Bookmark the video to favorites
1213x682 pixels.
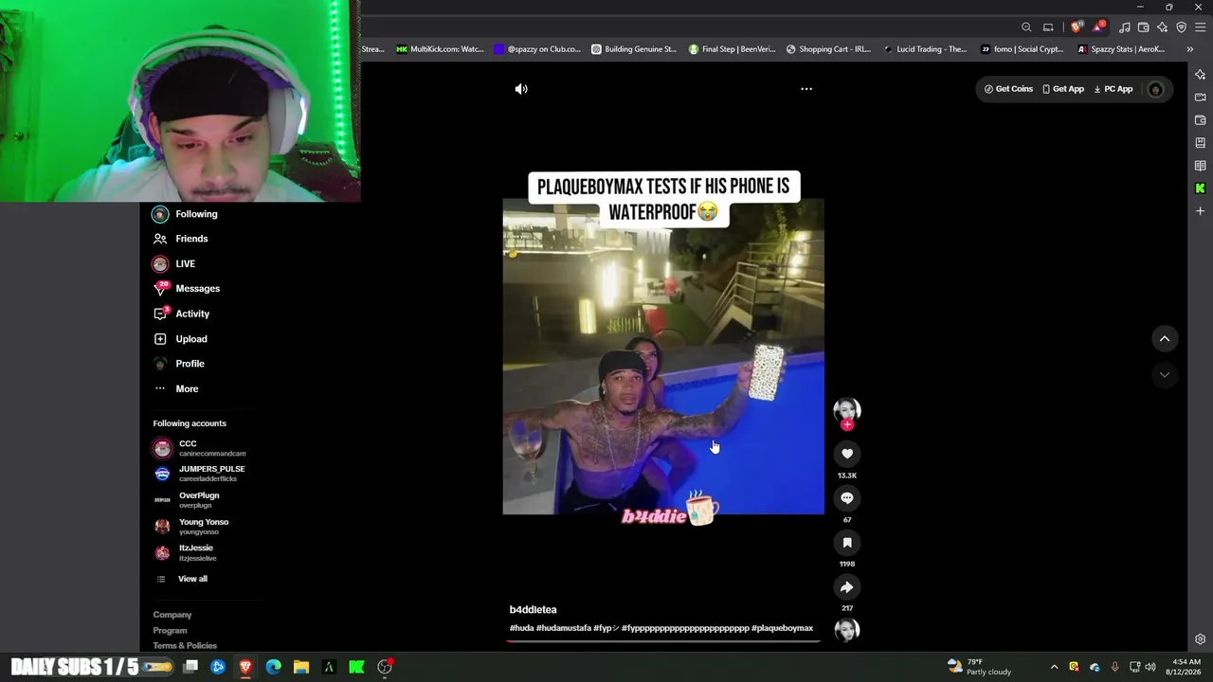tap(847, 543)
